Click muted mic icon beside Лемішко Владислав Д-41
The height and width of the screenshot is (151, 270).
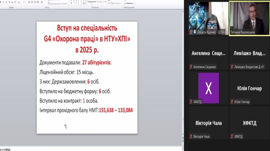(232, 67)
